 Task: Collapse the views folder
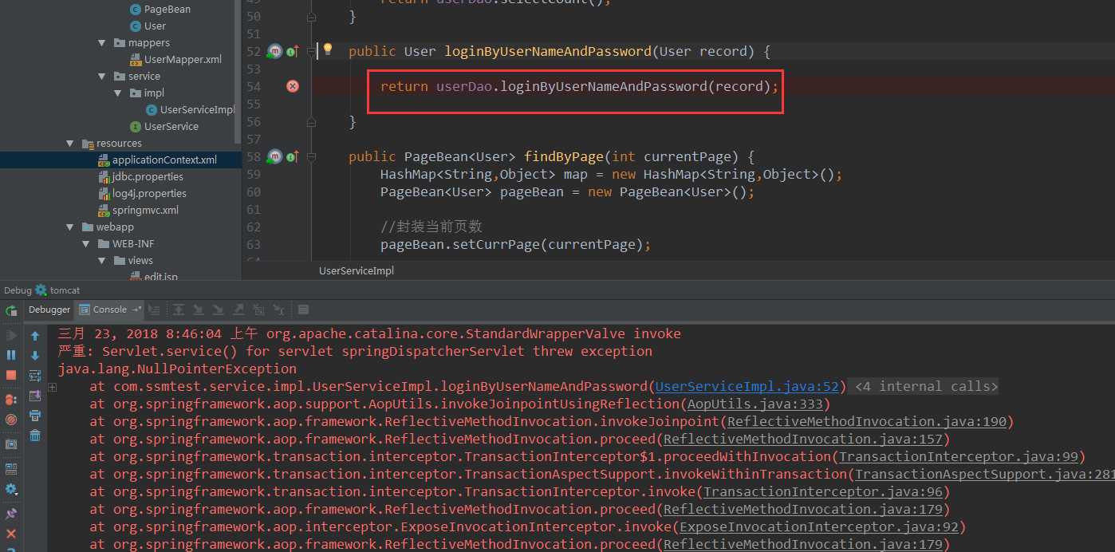pos(102,260)
